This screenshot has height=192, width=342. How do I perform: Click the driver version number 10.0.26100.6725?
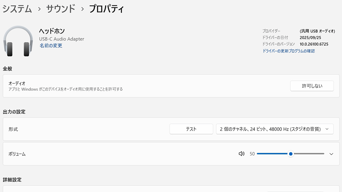click(x=314, y=44)
